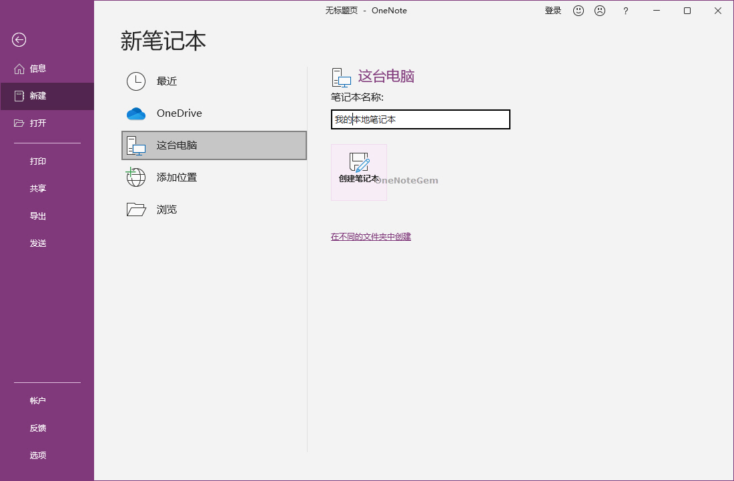Open the 反馈 menu item
The image size is (734, 481).
pyautogui.click(x=38, y=428)
